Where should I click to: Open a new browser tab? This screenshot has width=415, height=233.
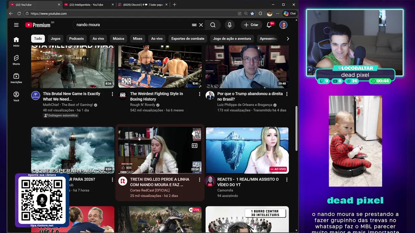[174, 5]
